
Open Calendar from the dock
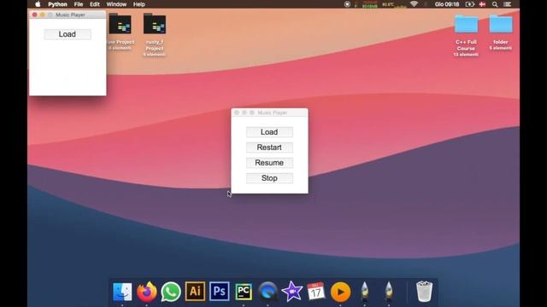(316, 292)
